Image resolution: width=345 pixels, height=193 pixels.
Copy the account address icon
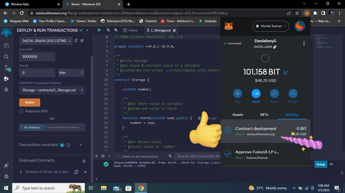tap(76, 41)
